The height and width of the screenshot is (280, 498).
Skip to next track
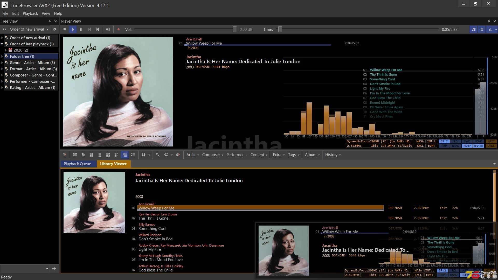(x=98, y=29)
